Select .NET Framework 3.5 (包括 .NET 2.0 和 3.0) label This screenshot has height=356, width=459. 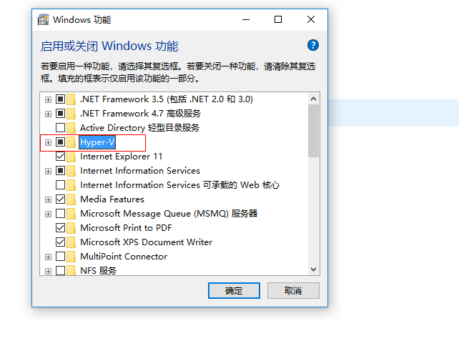(x=167, y=99)
